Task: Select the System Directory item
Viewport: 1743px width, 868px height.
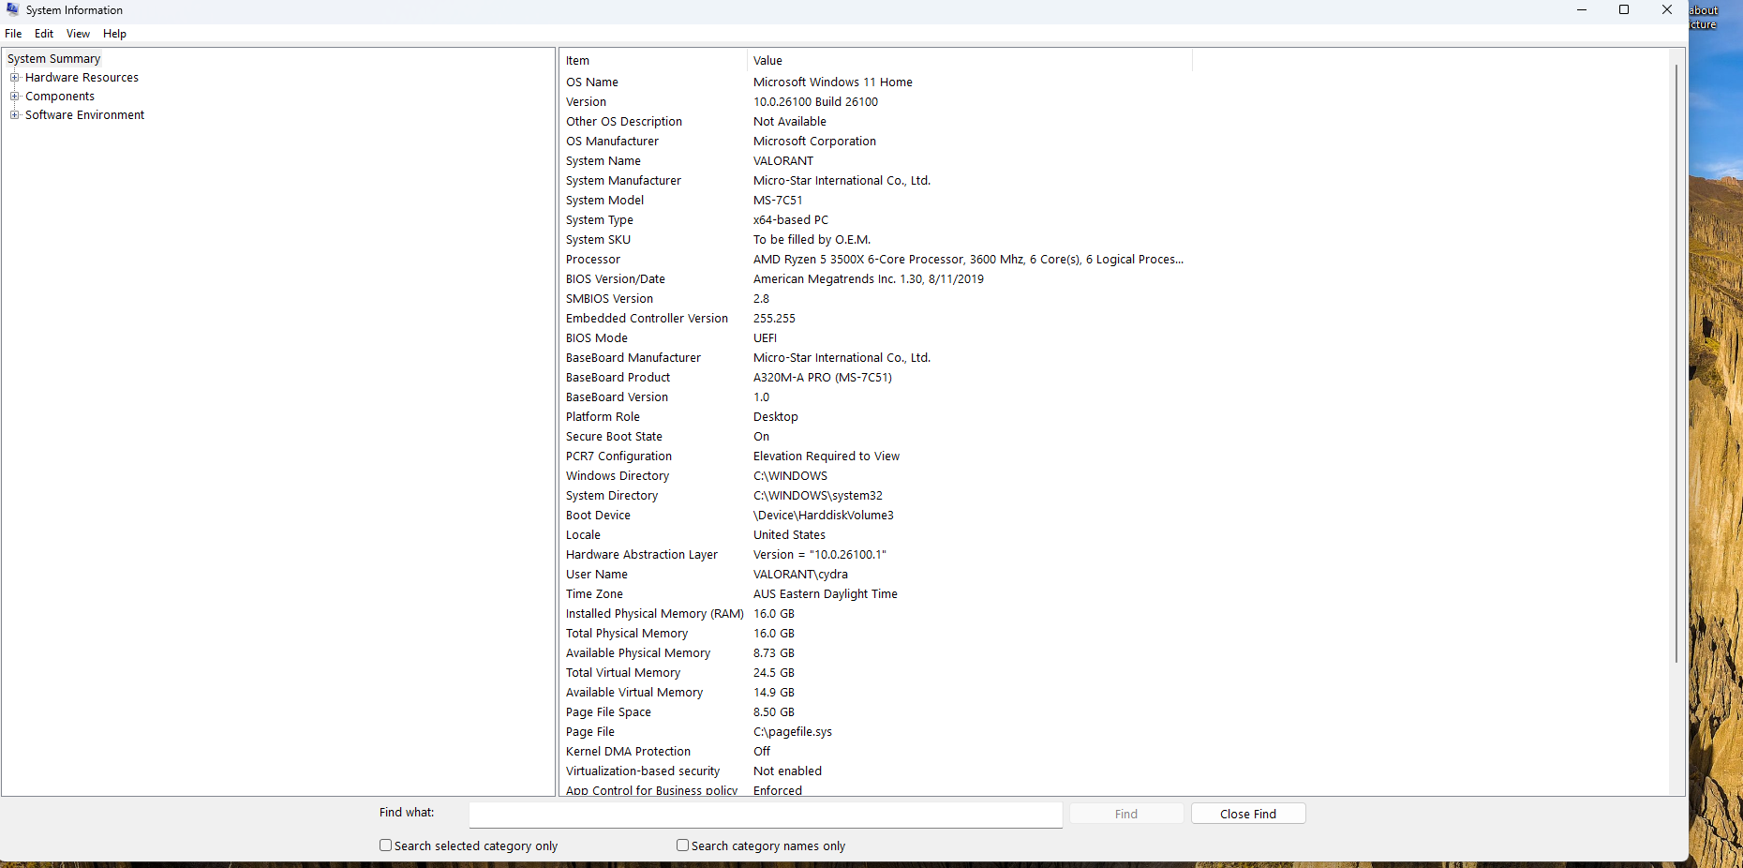Action: pyautogui.click(x=612, y=496)
